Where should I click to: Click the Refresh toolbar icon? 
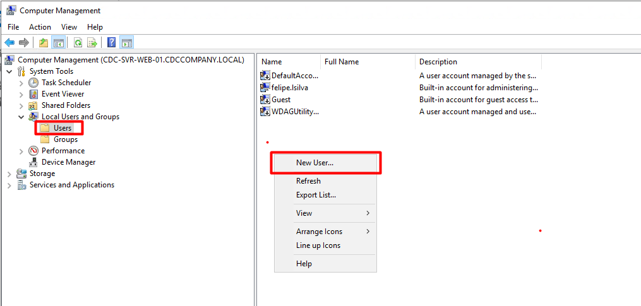(78, 42)
